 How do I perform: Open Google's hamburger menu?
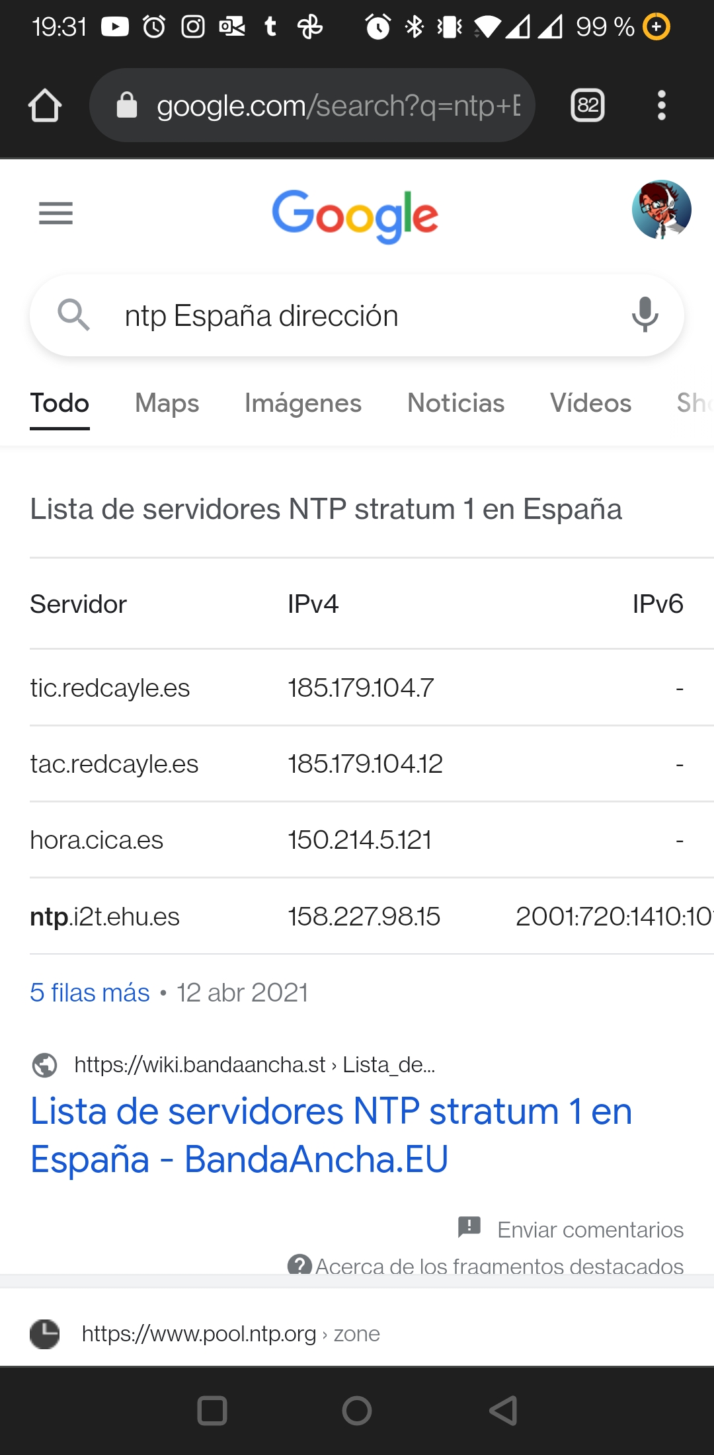56,213
